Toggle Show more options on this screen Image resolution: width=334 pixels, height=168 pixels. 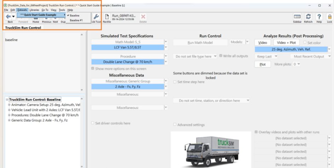point(93,69)
